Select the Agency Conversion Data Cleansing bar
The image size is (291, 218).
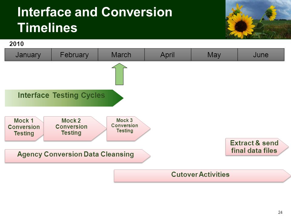tap(78, 156)
